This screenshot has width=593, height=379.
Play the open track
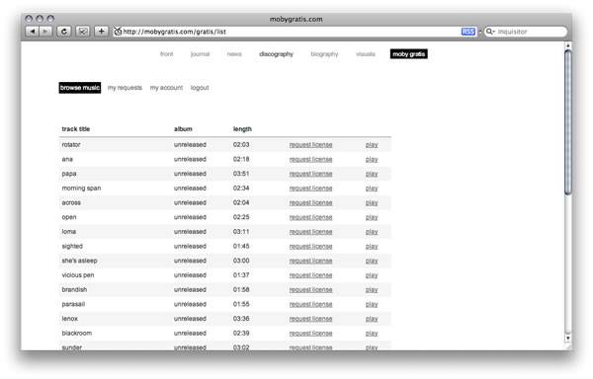tap(372, 217)
